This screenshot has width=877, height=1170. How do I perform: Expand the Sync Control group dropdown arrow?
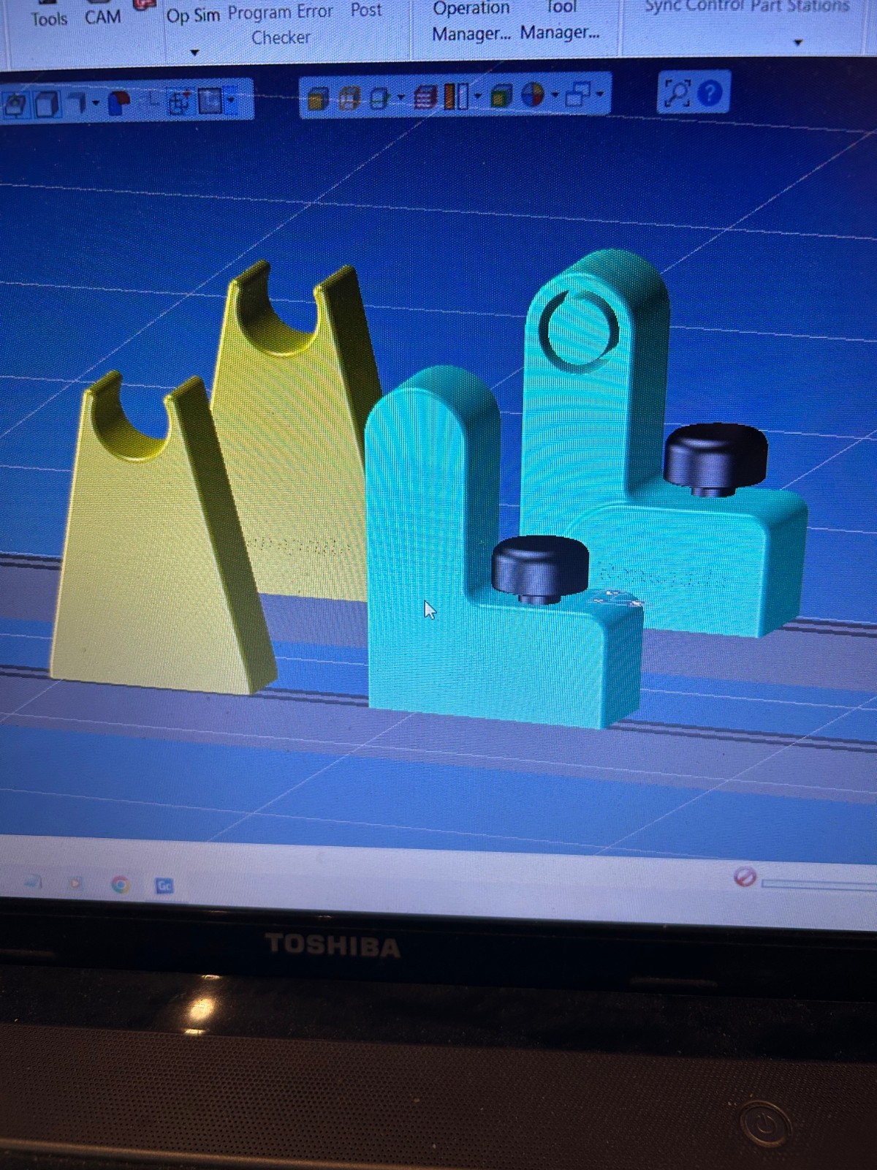point(798,42)
